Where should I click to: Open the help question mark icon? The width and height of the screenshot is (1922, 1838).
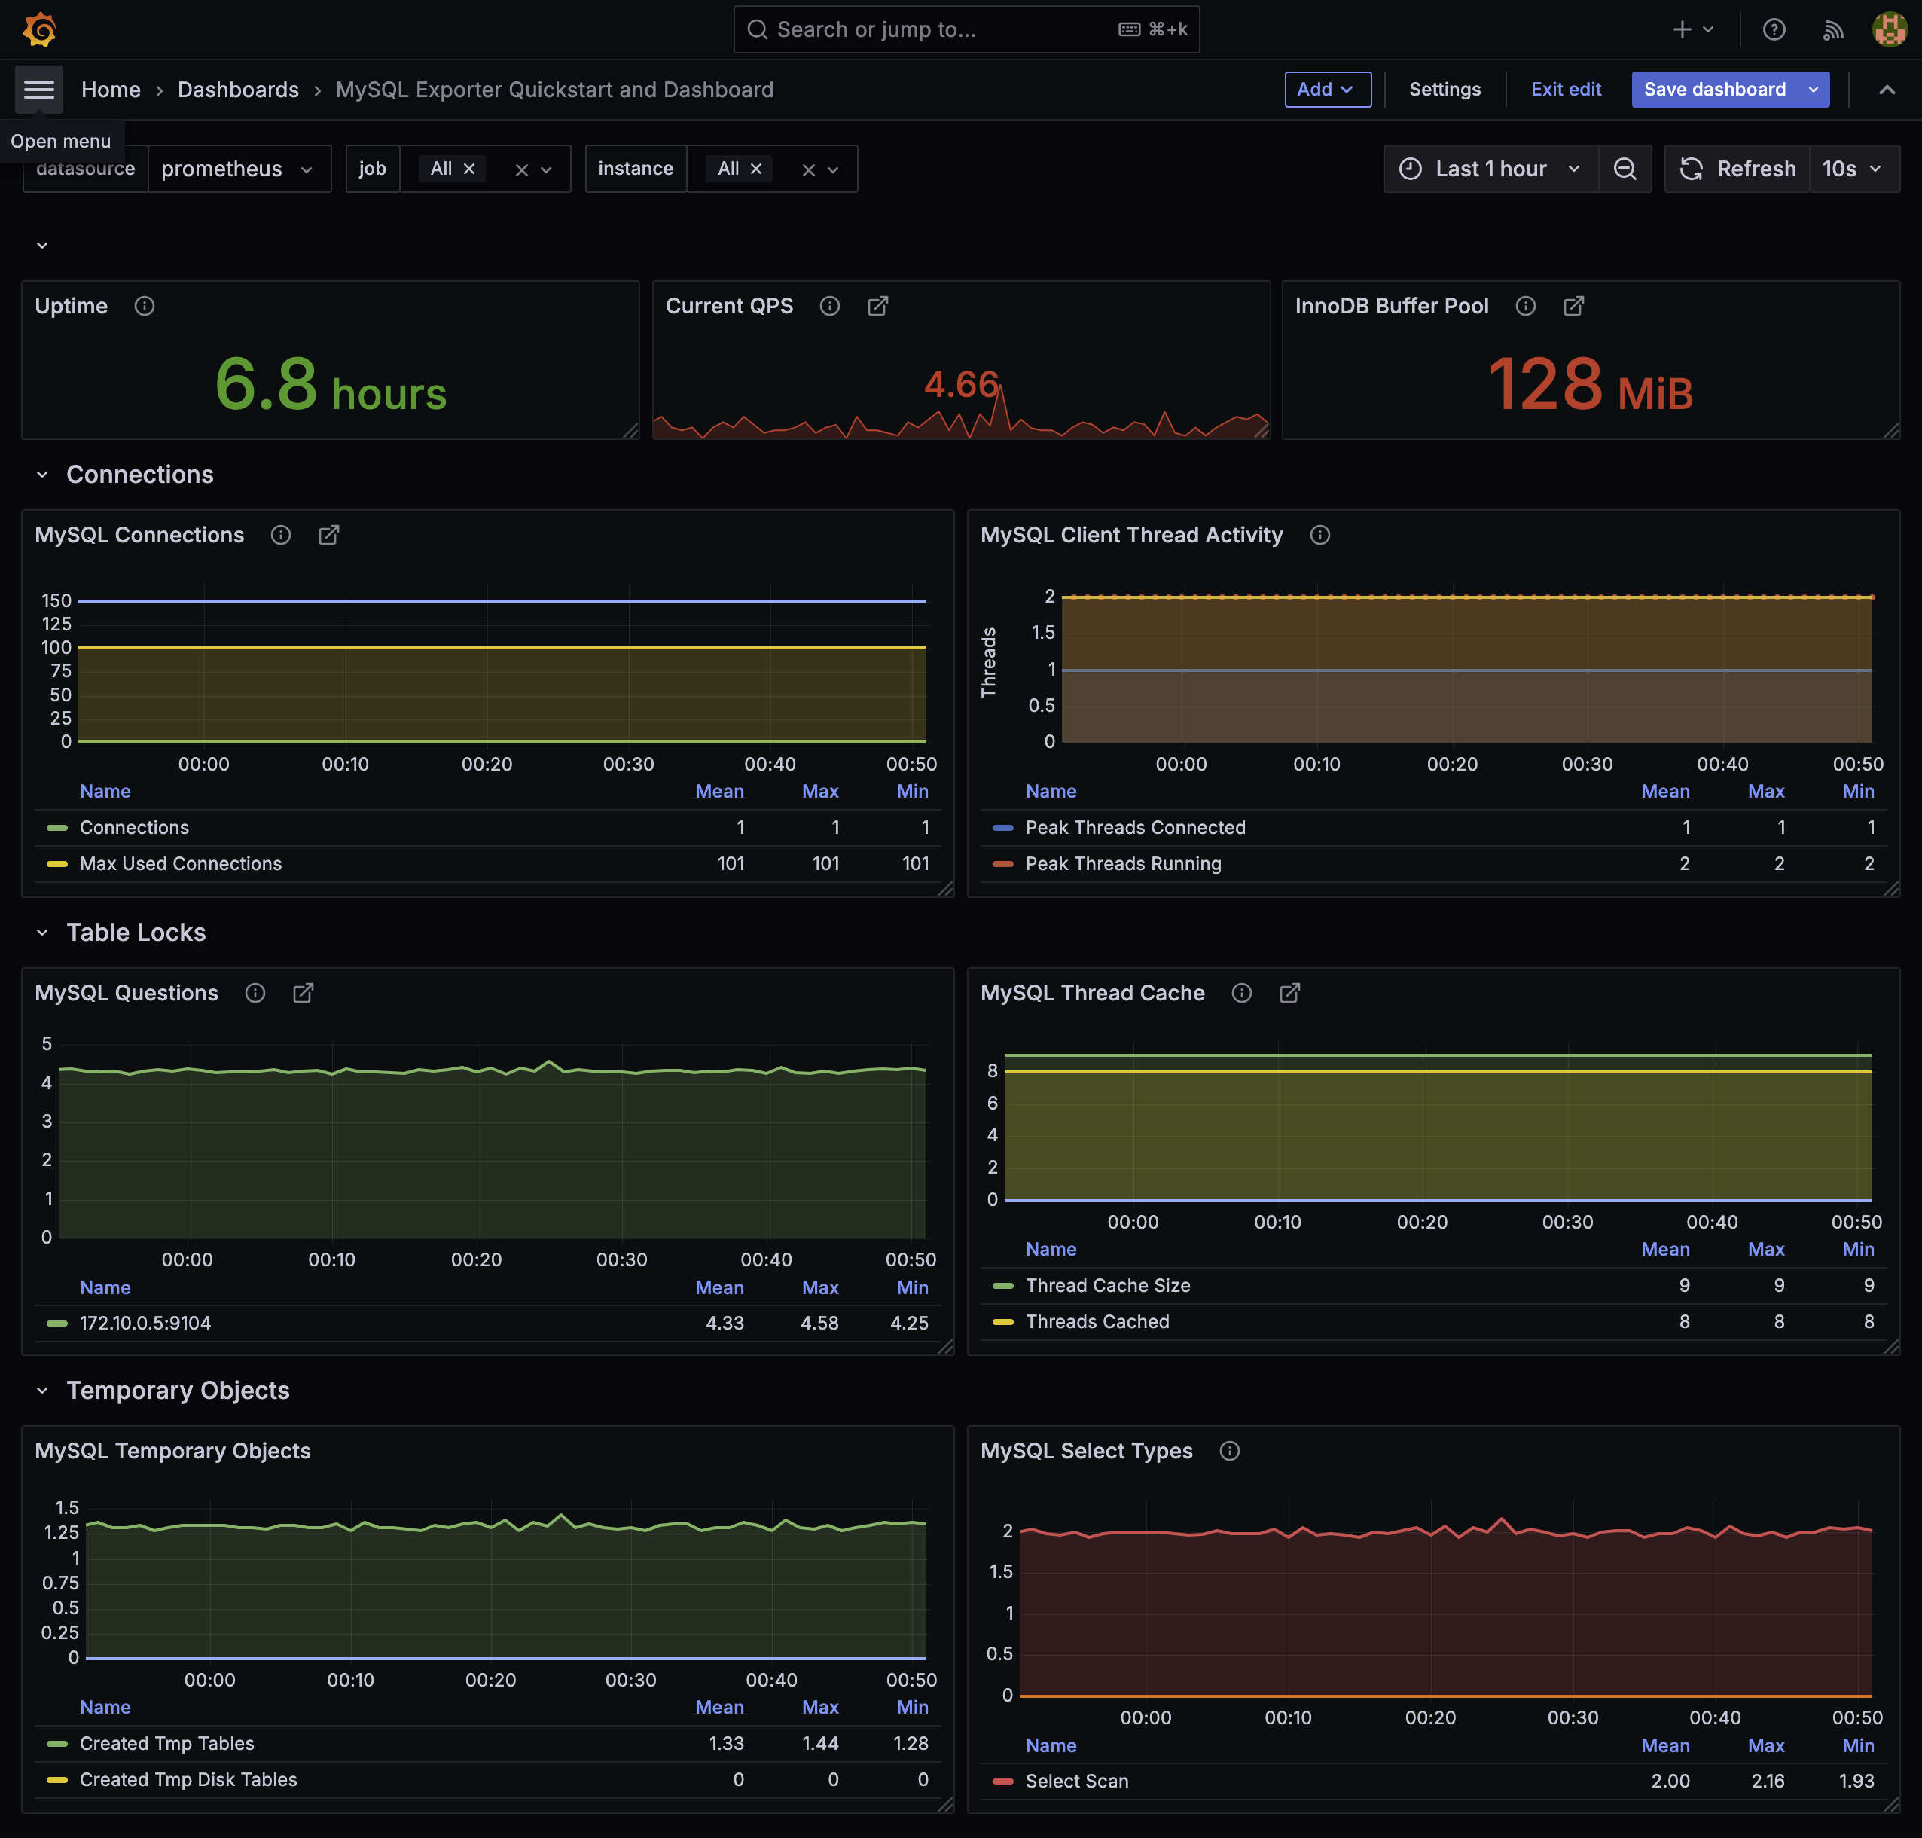tap(1773, 29)
